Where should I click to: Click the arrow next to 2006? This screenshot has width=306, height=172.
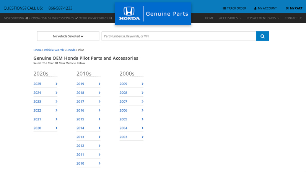(x=142, y=110)
